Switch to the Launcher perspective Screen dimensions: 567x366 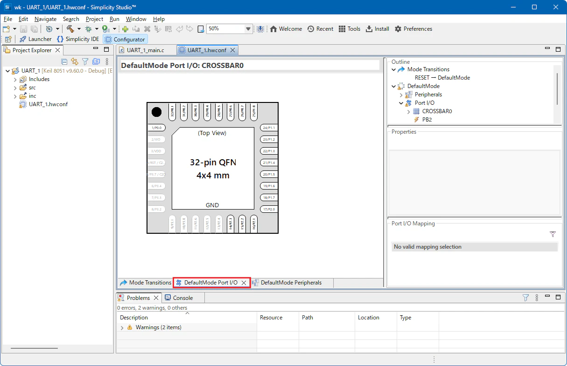pos(35,39)
